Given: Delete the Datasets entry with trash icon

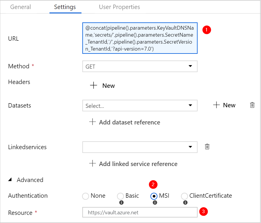Looking at the screenshot, I should [252, 105].
